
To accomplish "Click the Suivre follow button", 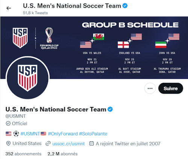I will pyautogui.click(x=171, y=88).
